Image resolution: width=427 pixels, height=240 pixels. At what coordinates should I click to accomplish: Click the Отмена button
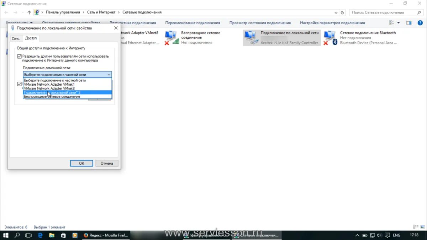pos(107,163)
